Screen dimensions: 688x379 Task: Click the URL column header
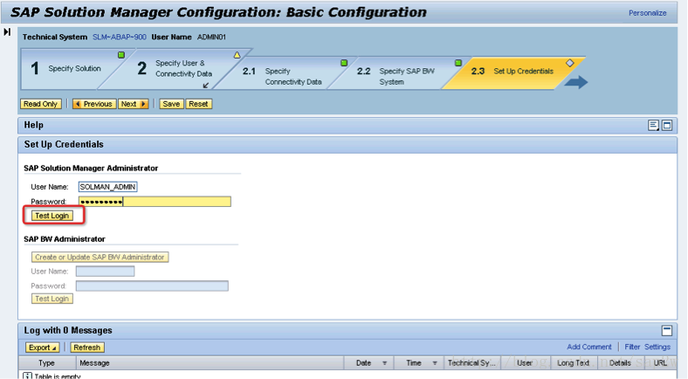click(x=660, y=363)
